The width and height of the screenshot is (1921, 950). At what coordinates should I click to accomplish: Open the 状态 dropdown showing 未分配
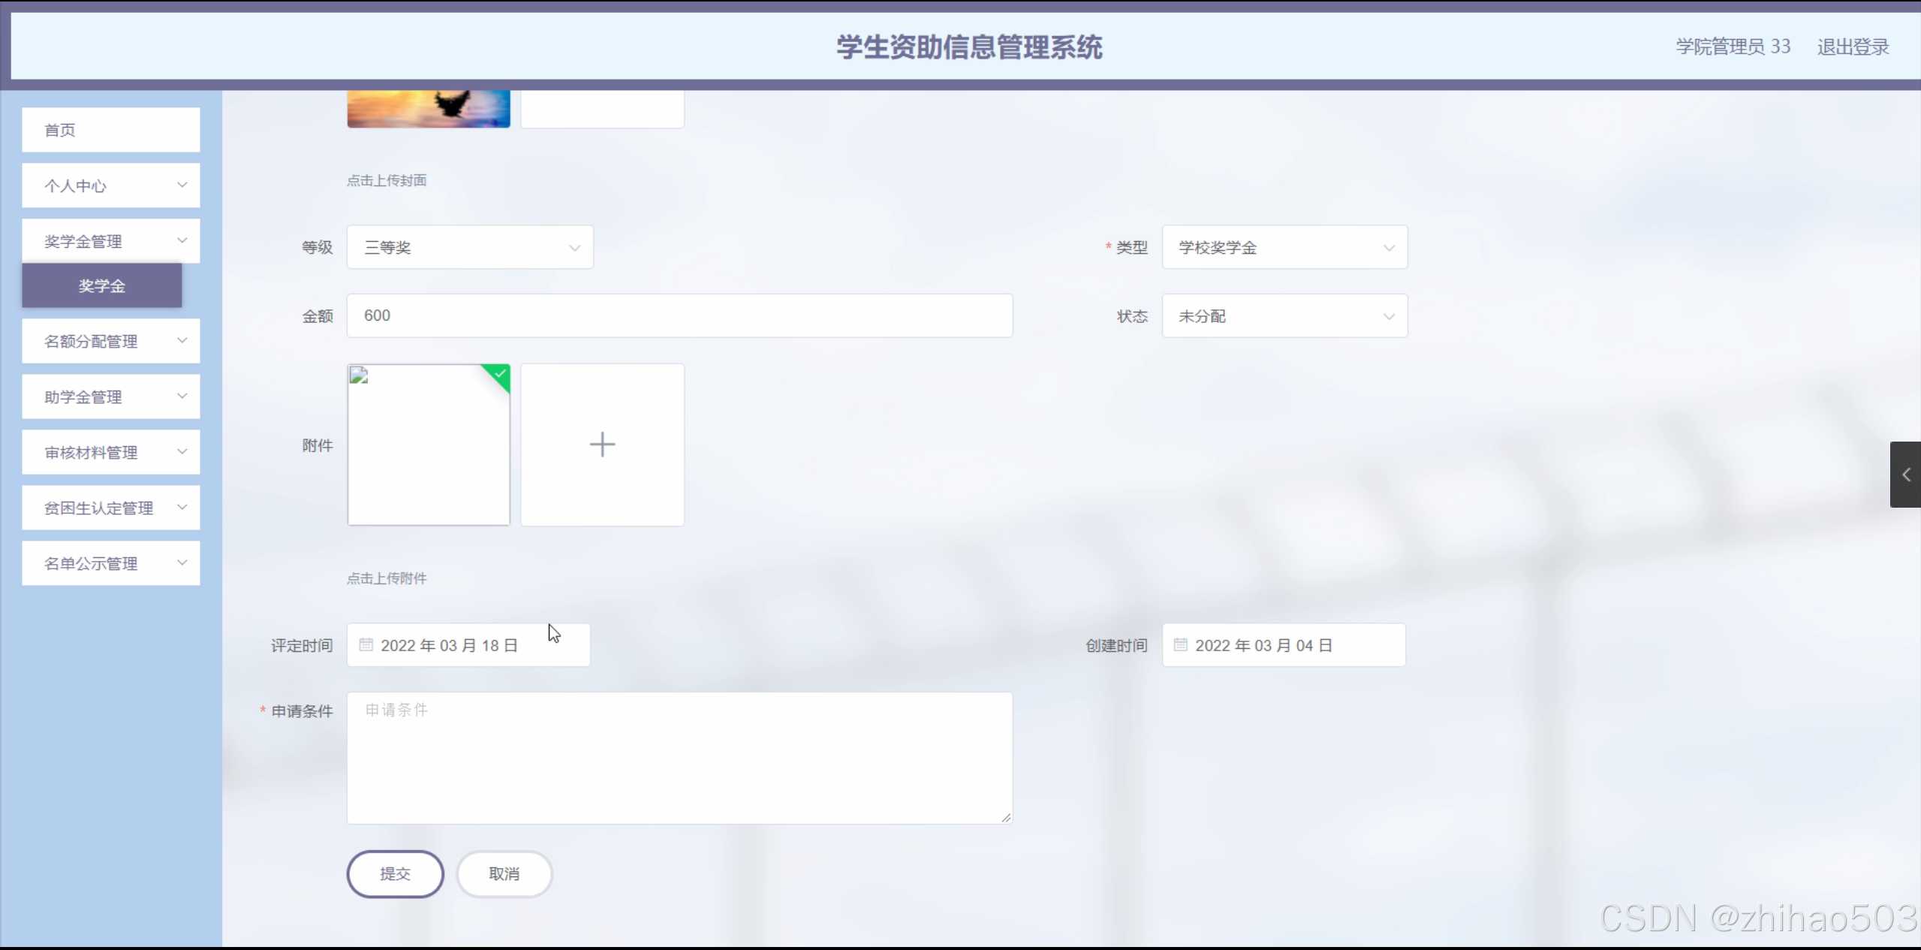(1284, 316)
